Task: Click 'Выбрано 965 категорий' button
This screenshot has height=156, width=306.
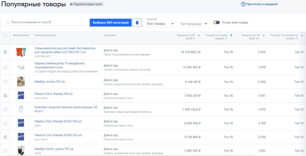Action: [110, 23]
